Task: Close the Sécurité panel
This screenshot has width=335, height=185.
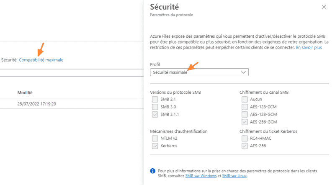Action: coord(323,7)
